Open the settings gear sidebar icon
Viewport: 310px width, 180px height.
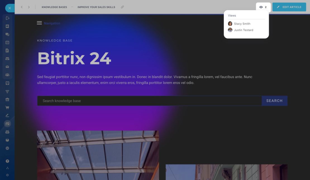7,175
